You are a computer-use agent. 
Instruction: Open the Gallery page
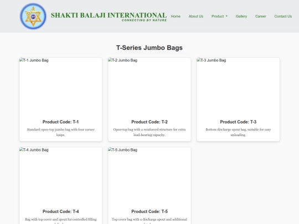tap(241, 17)
